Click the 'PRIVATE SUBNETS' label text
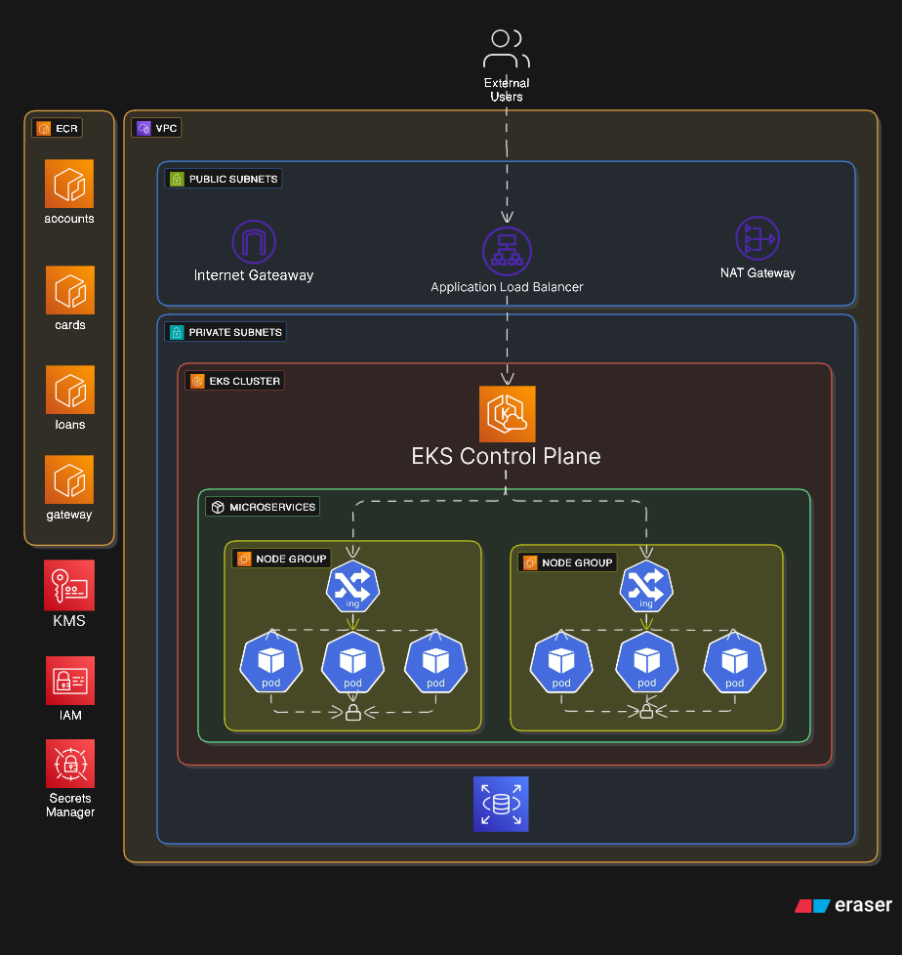Viewport: 902px width, 955px height. [x=235, y=332]
